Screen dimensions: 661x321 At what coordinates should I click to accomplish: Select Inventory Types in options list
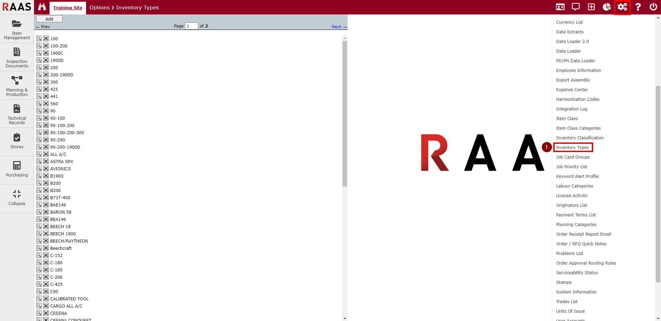(572, 148)
